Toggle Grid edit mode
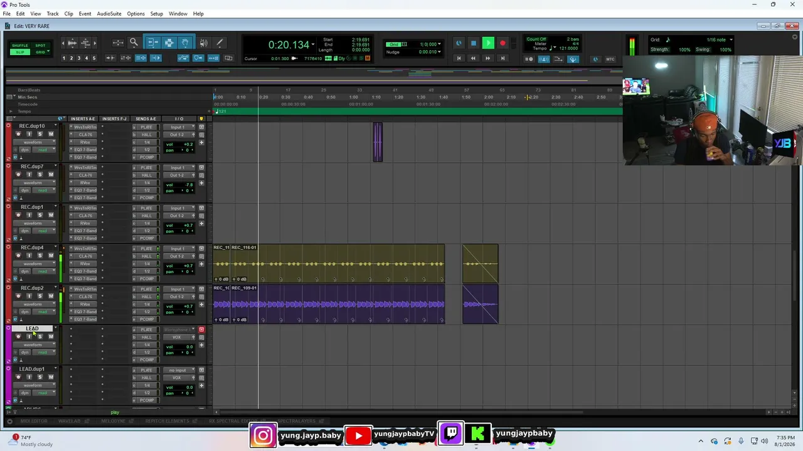The image size is (803, 451). [x=40, y=52]
